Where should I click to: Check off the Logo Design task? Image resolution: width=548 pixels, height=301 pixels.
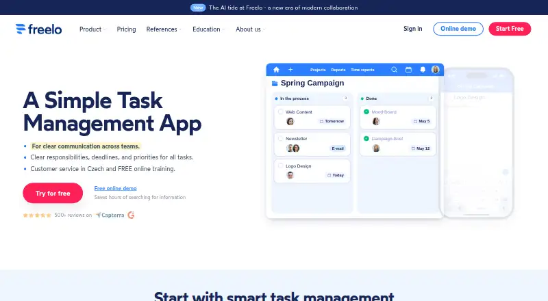(280, 166)
